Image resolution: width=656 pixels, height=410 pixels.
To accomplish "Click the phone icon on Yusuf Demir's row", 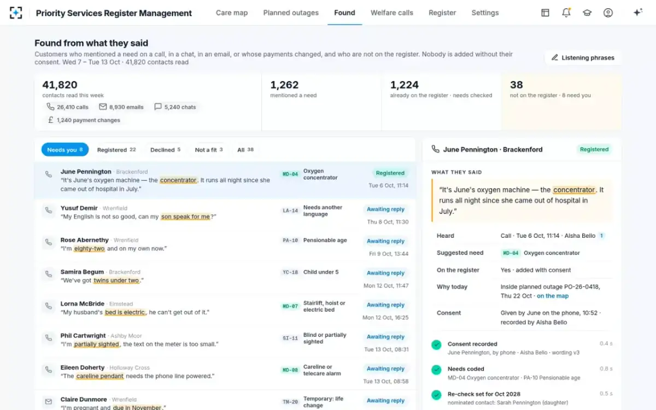I will (x=49, y=210).
